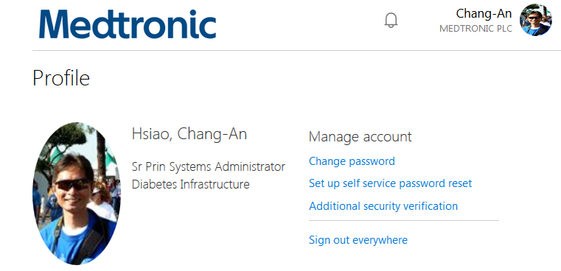Click the Manage account heading
The height and width of the screenshot is (271, 561).
[x=360, y=136]
